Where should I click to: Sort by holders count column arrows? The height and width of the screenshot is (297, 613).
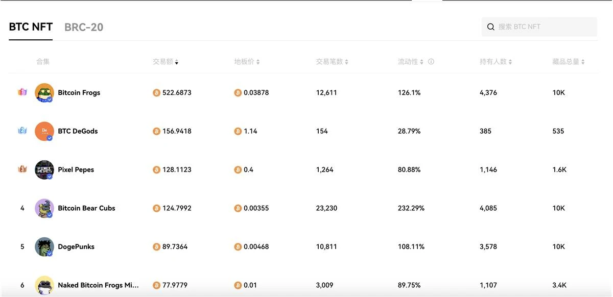510,62
